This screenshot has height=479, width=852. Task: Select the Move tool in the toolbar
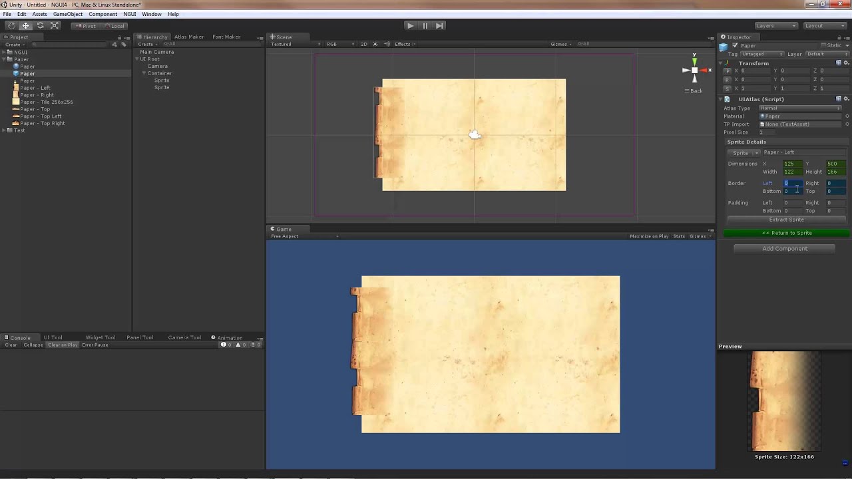point(26,26)
